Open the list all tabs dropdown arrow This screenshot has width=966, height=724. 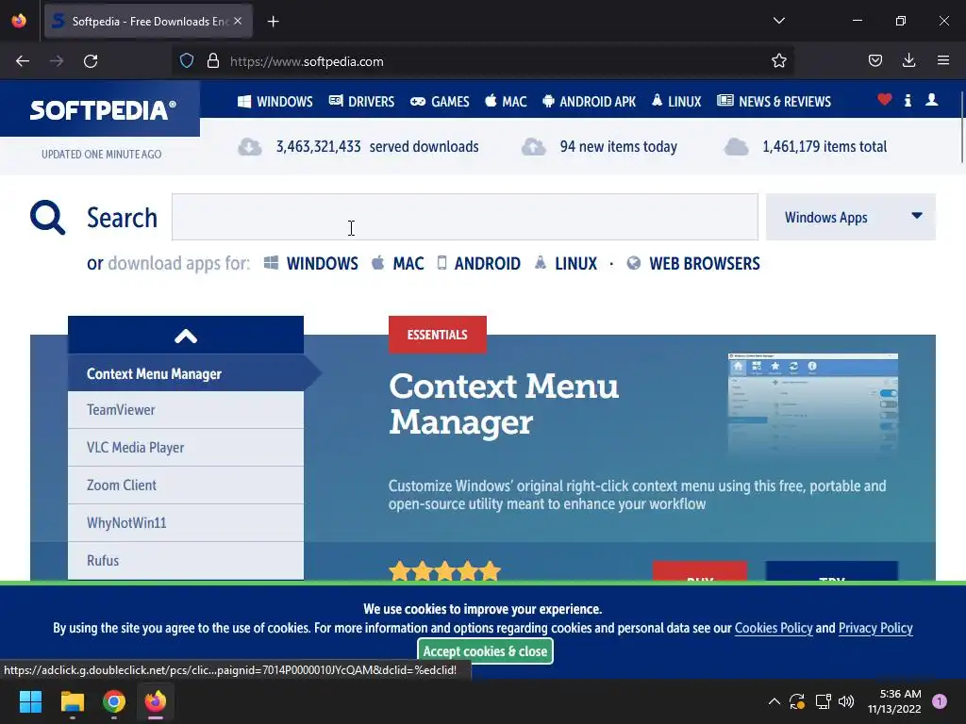coord(778,21)
